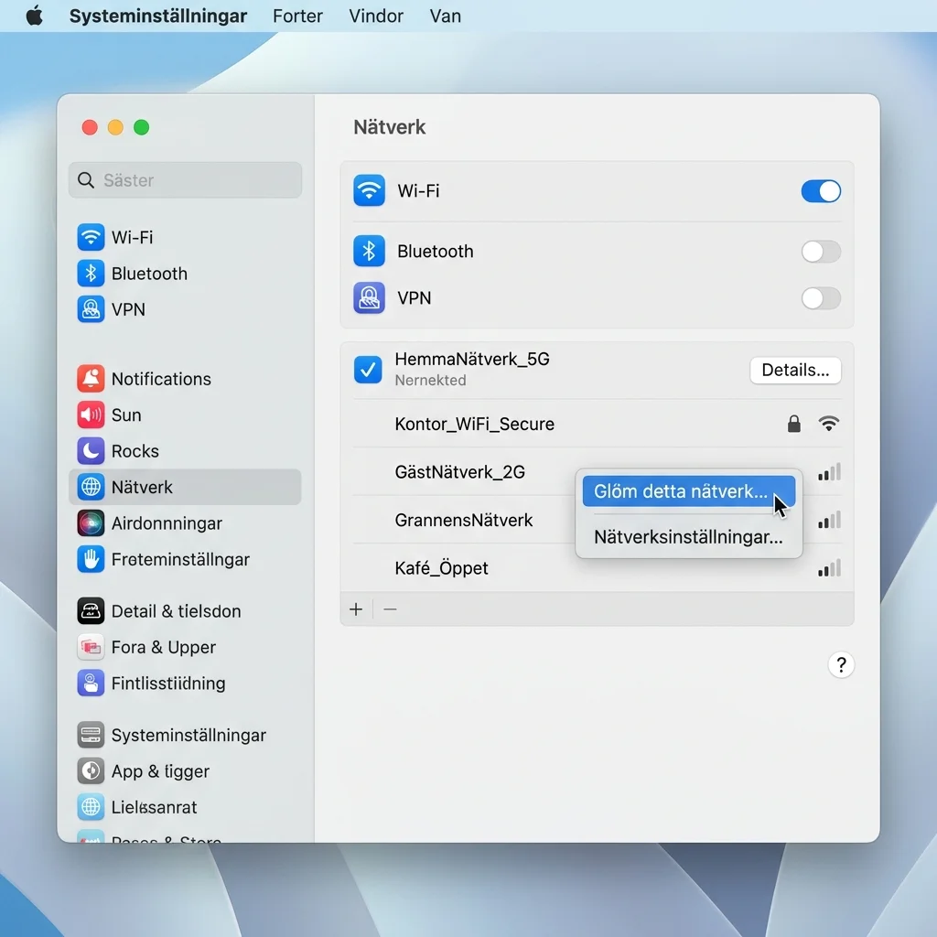Open the Forter menu
937x937 pixels.
(297, 16)
